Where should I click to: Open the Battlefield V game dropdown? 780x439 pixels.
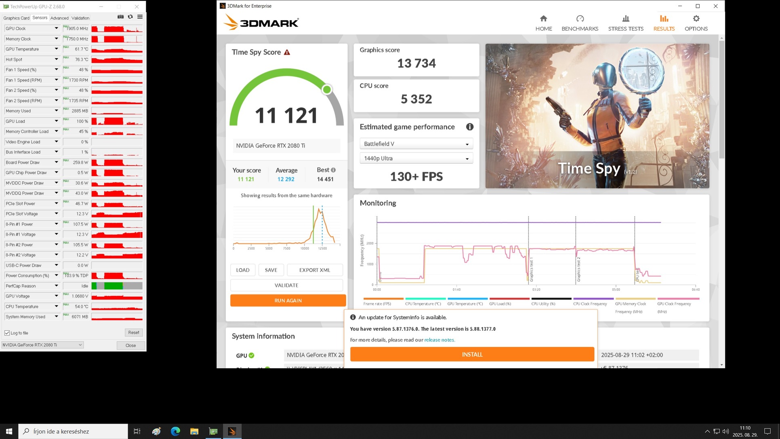(416, 144)
